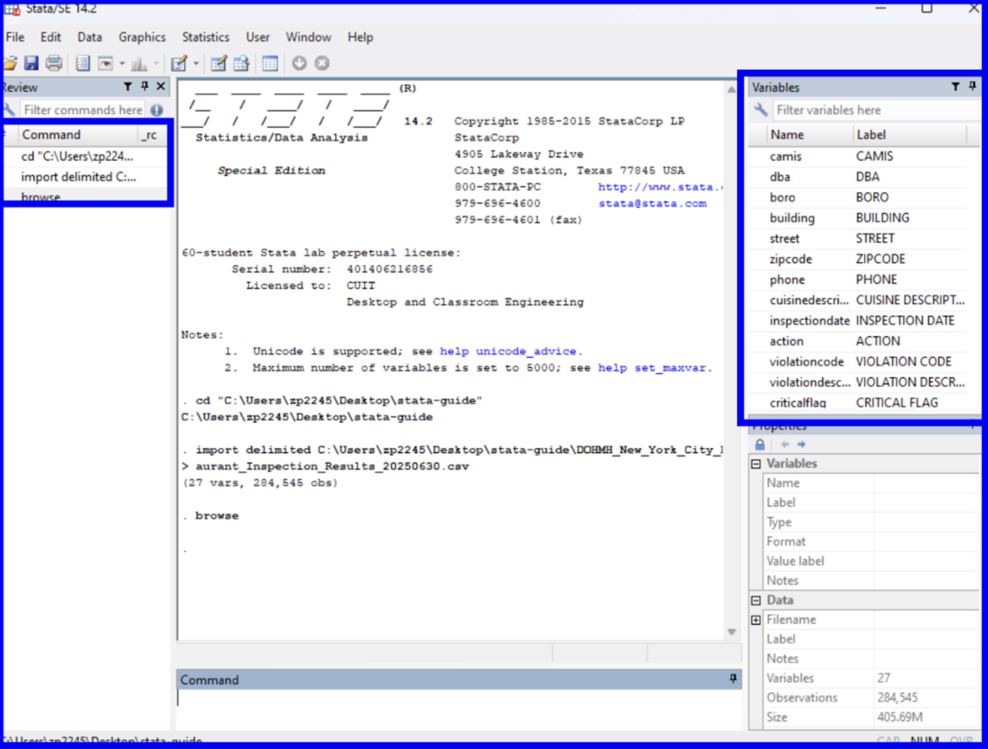The image size is (988, 749).
Task: Open the Variables Manager icon
Action: (x=270, y=63)
